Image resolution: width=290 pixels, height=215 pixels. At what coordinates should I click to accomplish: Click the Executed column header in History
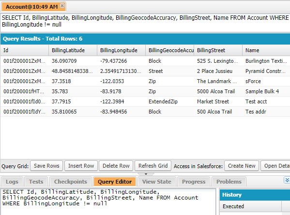tap(251, 206)
